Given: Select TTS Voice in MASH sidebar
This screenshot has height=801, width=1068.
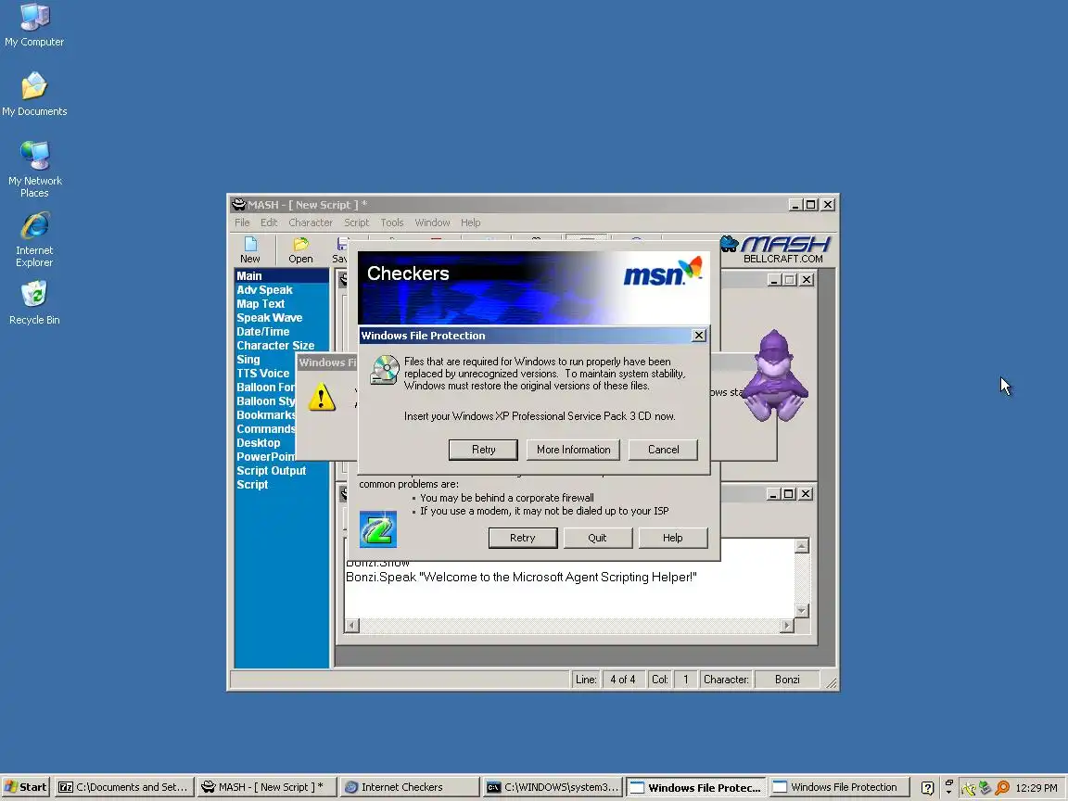Looking at the screenshot, I should point(263,374).
